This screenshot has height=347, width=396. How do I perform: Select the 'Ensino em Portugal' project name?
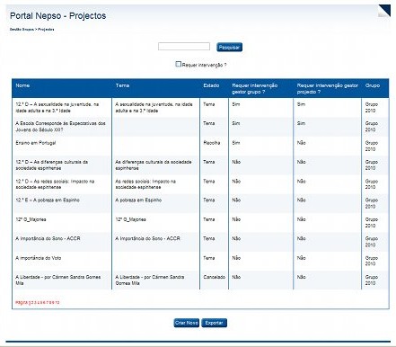[36, 143]
